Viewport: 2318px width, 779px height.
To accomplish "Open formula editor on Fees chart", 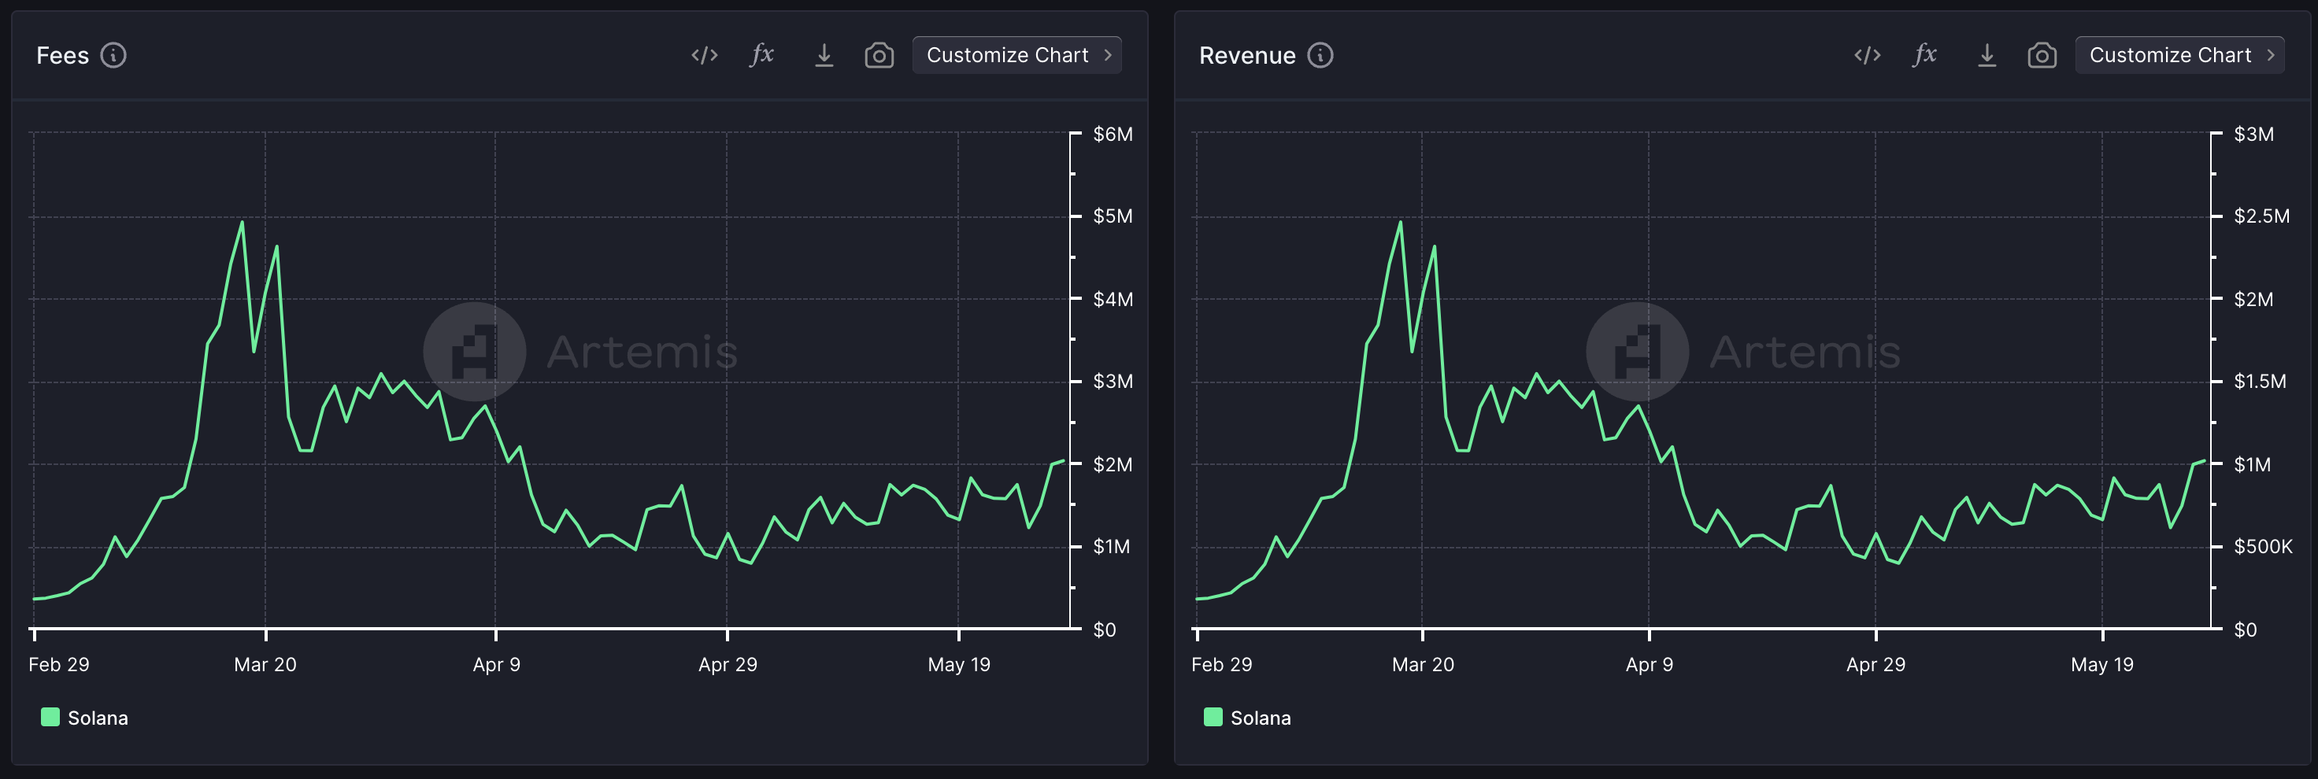I will [x=762, y=56].
